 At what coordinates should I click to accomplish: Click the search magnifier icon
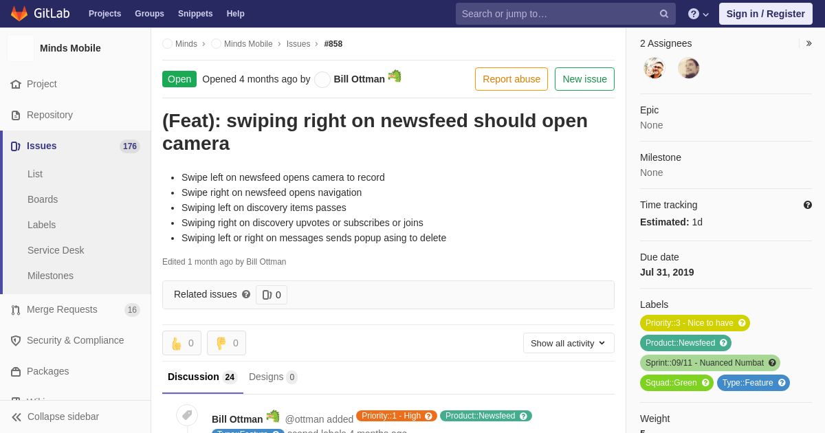(664, 14)
